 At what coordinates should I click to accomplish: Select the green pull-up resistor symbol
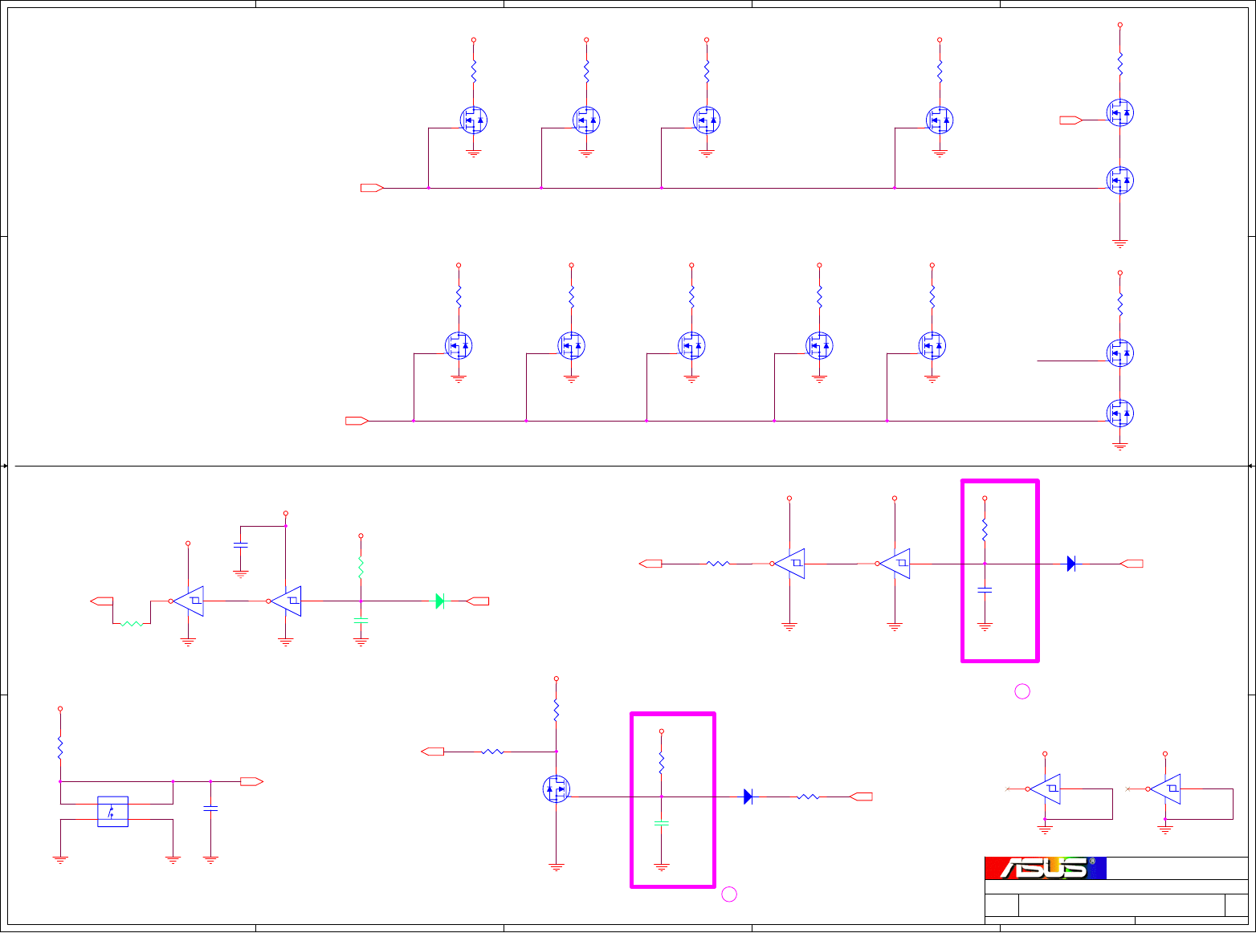361,568
